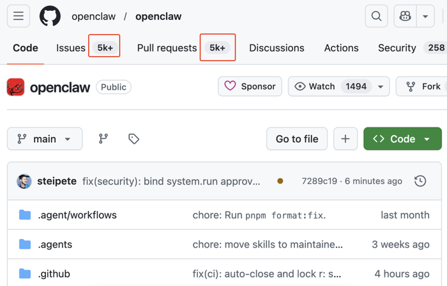Viewport: 447px width, 286px height.
Task: Click the openclaw repository avatar
Action: coord(16,87)
